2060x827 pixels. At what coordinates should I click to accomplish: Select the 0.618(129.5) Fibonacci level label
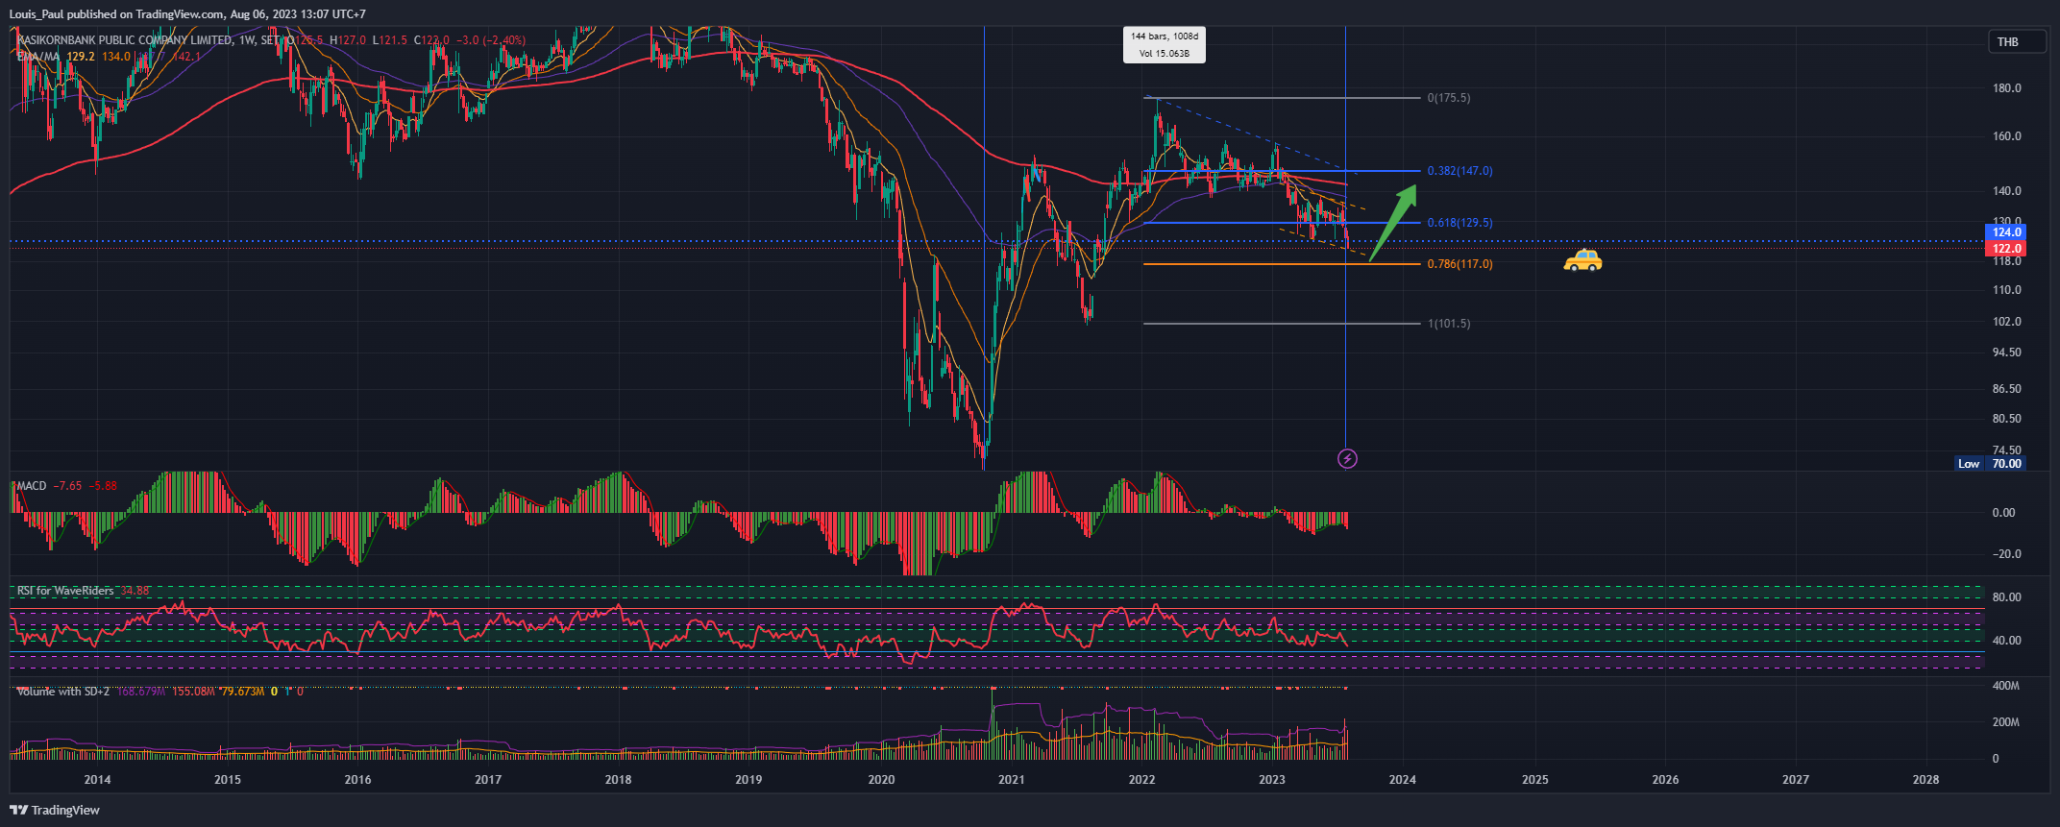[1459, 223]
